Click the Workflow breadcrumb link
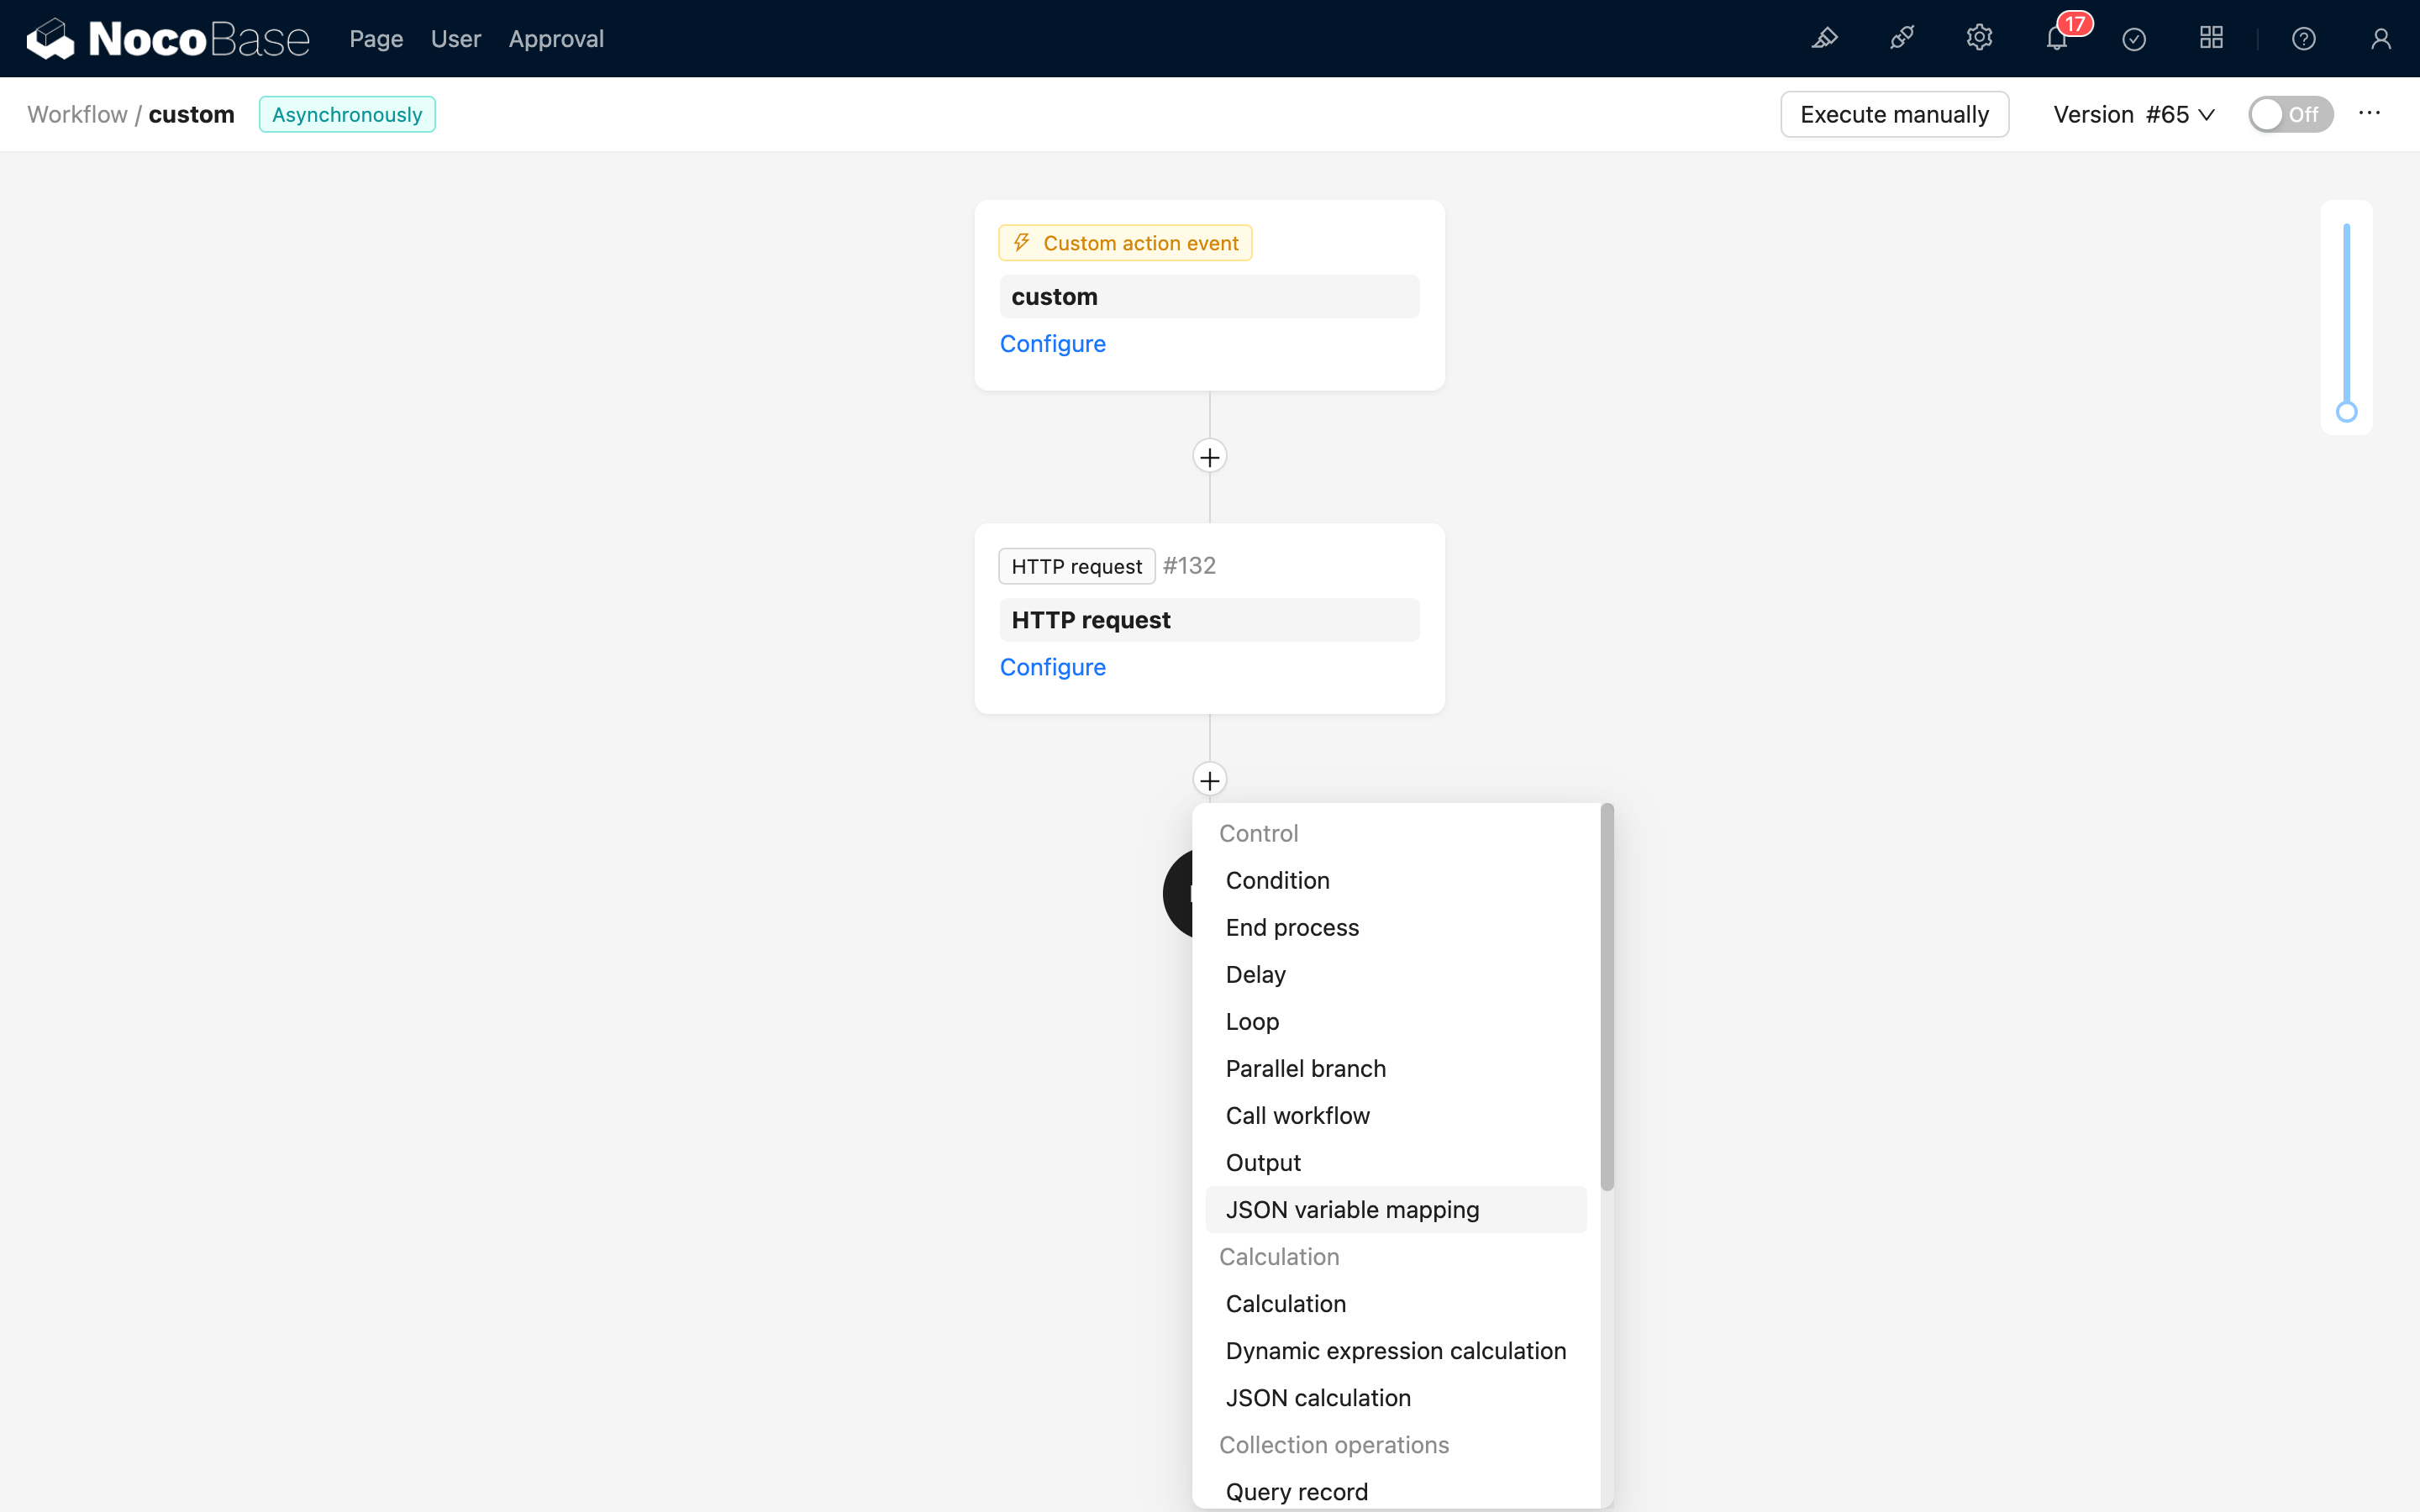The image size is (2420, 1512). [78, 114]
